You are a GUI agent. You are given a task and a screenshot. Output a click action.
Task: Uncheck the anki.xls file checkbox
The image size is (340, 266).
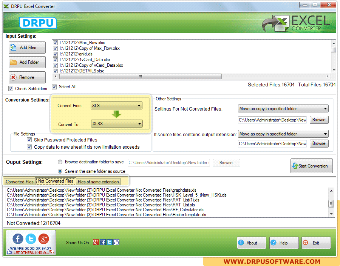55,54
